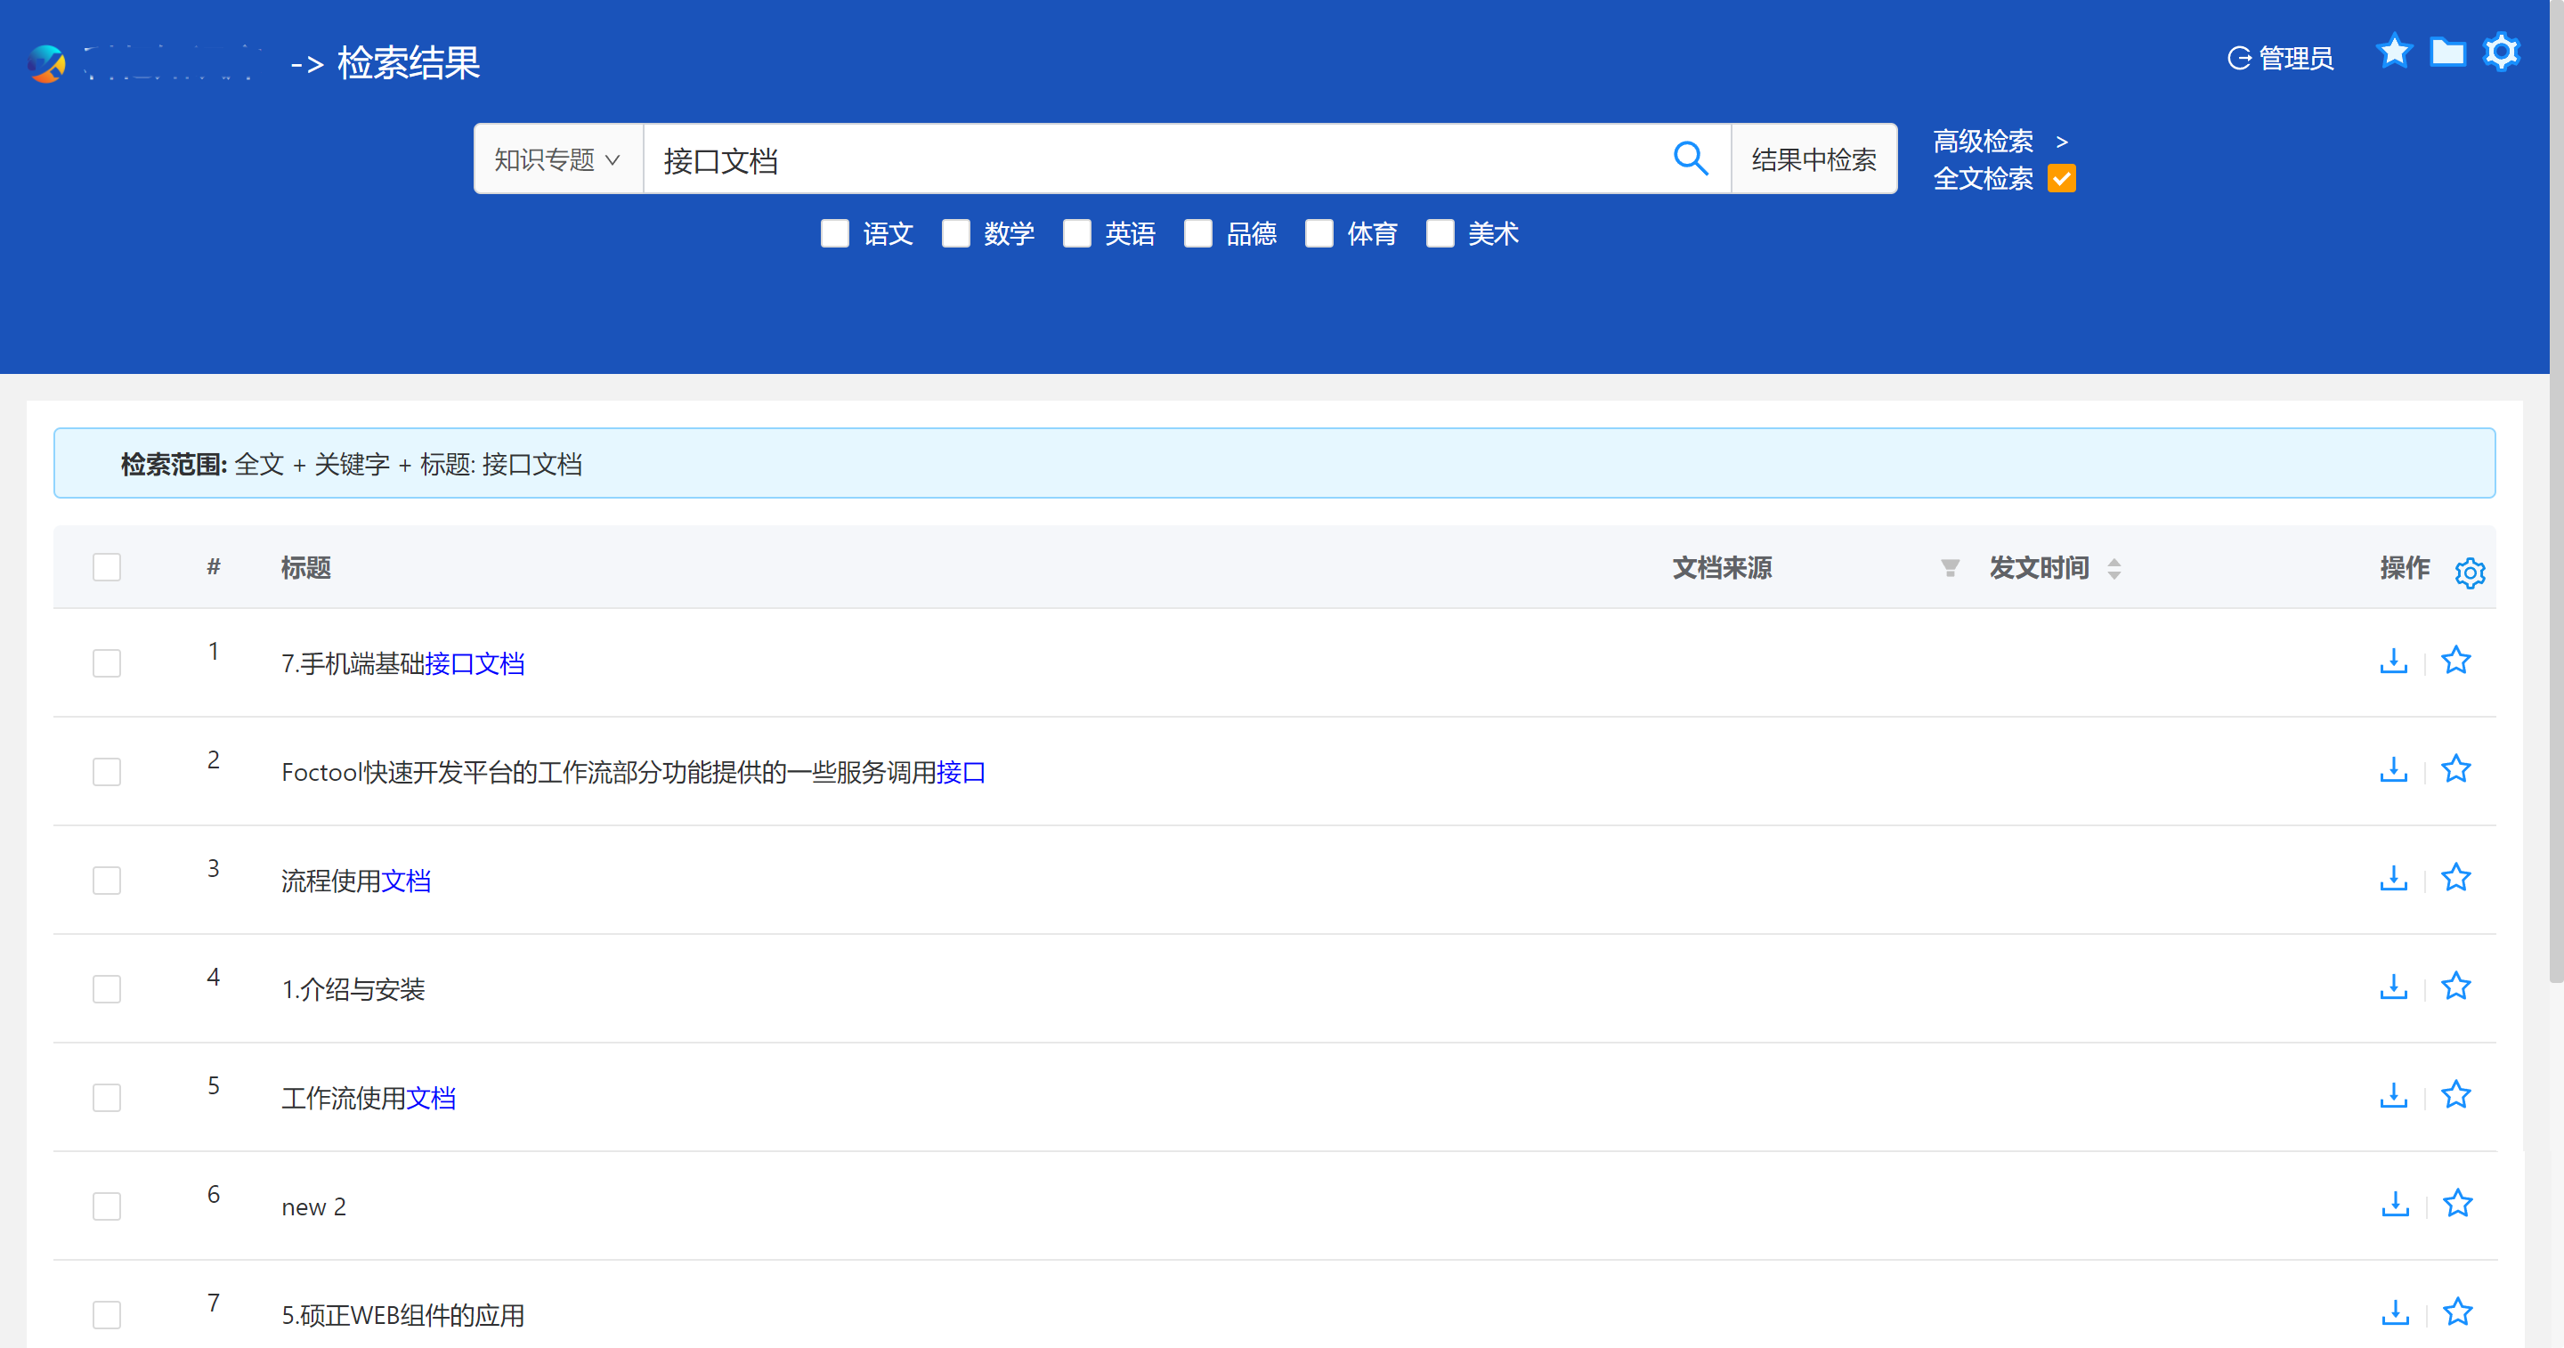The width and height of the screenshot is (2564, 1348).
Task: Download 工作流使用文档
Action: (2393, 1095)
